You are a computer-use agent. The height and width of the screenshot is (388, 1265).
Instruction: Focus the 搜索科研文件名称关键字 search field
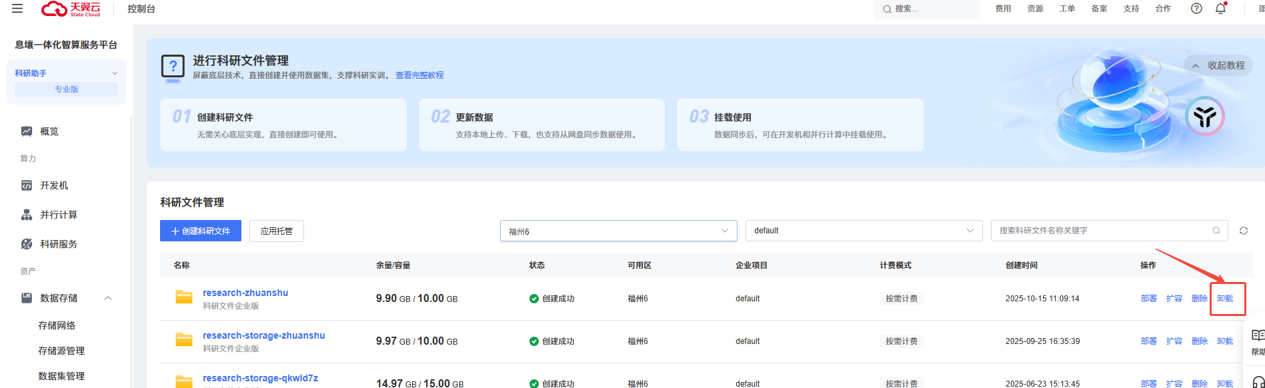(1100, 231)
